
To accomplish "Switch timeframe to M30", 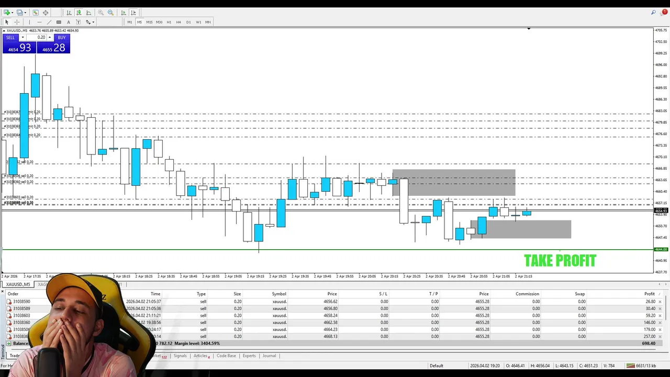I will point(159,22).
